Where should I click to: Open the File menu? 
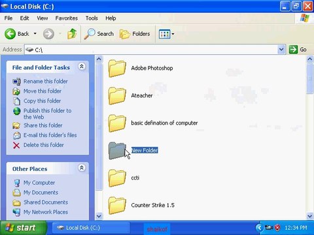point(9,18)
